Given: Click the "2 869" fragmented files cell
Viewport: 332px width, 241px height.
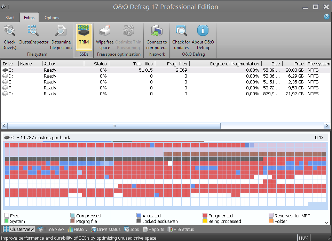Looking at the screenshot, I should pos(181,70).
